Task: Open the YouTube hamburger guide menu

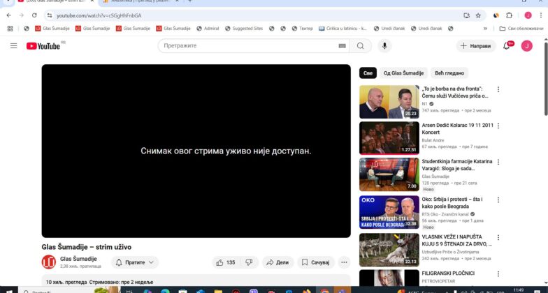Action: 13,46
